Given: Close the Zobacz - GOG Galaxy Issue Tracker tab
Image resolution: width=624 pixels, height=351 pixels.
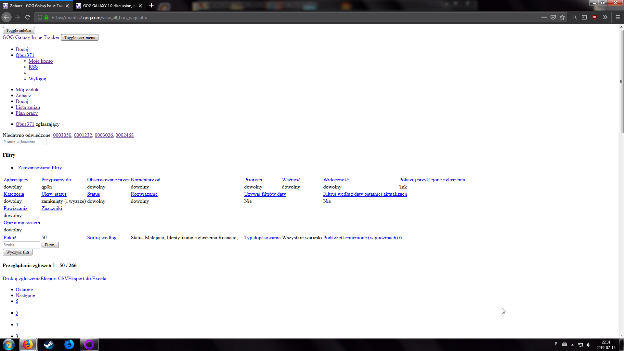Looking at the screenshot, I should pyautogui.click(x=67, y=6).
